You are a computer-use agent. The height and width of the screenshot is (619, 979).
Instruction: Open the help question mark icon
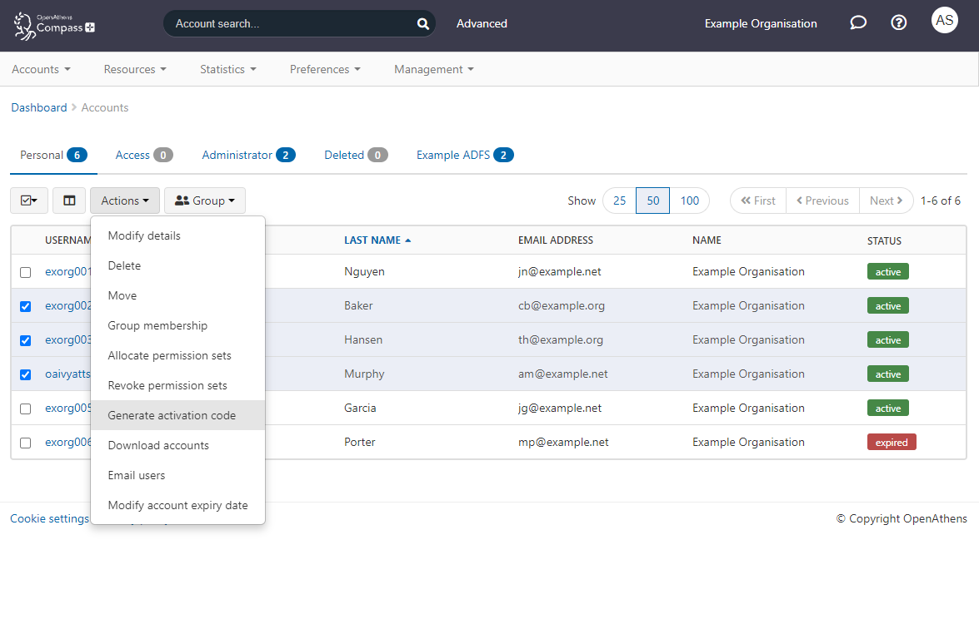pos(898,22)
